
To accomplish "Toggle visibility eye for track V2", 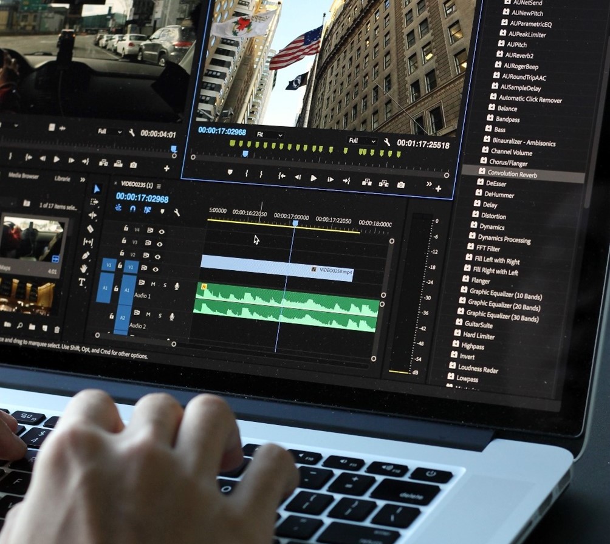I will [x=157, y=257].
